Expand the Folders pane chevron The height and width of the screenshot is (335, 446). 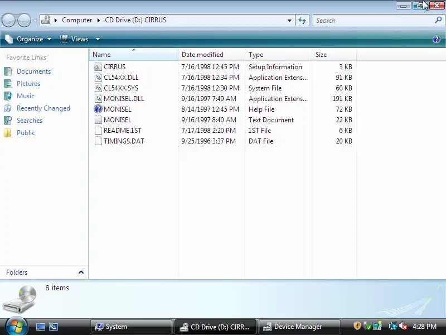click(81, 272)
